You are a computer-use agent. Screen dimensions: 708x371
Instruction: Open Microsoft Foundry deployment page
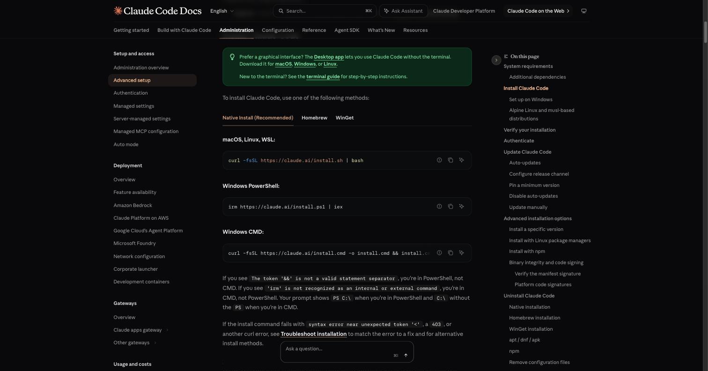(x=134, y=244)
